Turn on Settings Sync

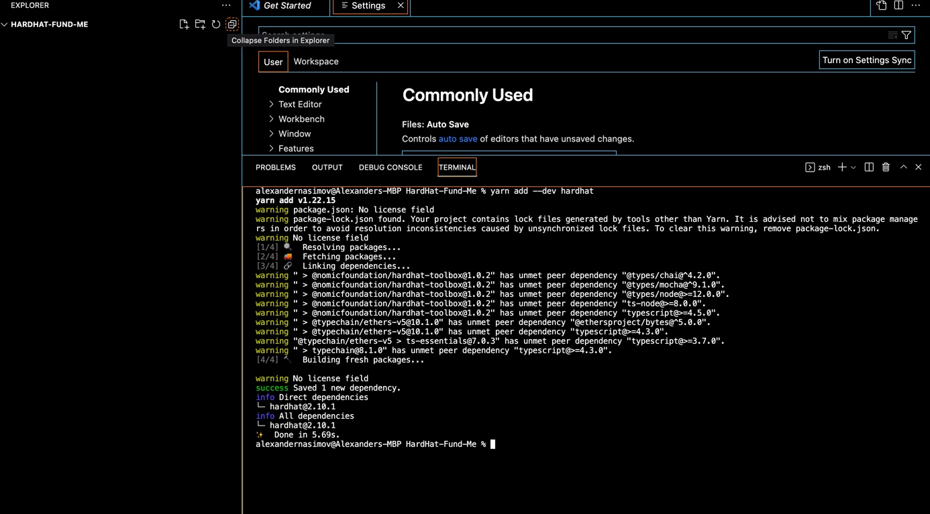coord(867,60)
